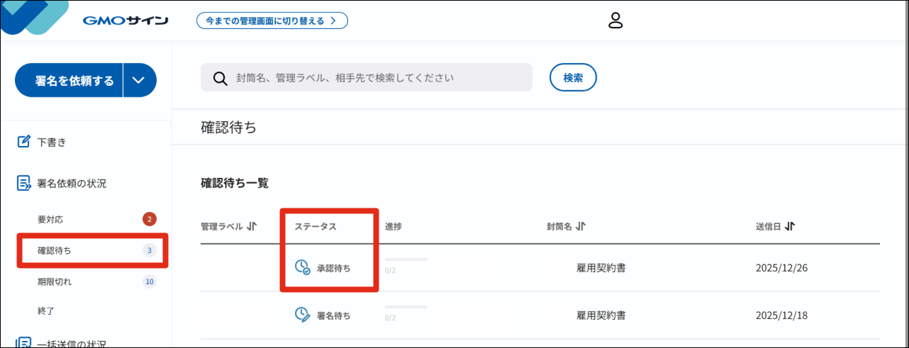The image size is (909, 348).
Task: Click the 署名依頼の状況 document icon
Action: pyautogui.click(x=23, y=184)
